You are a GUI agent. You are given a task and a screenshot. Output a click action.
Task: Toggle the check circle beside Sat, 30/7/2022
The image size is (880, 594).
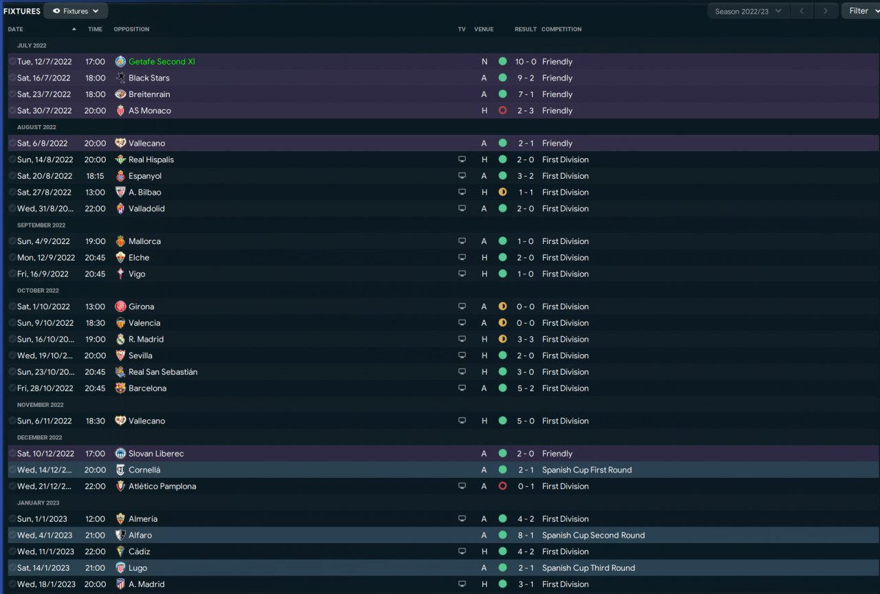[12, 111]
